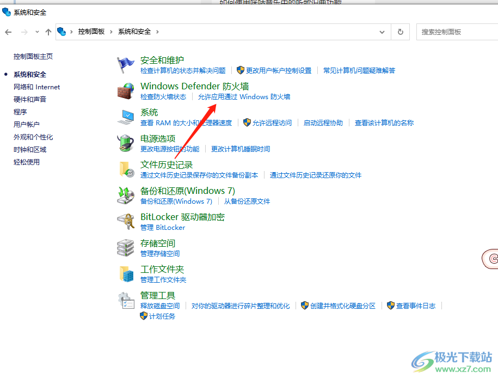
Task: Click 允许应用通过 Windows 防火墙
Action: point(244,96)
